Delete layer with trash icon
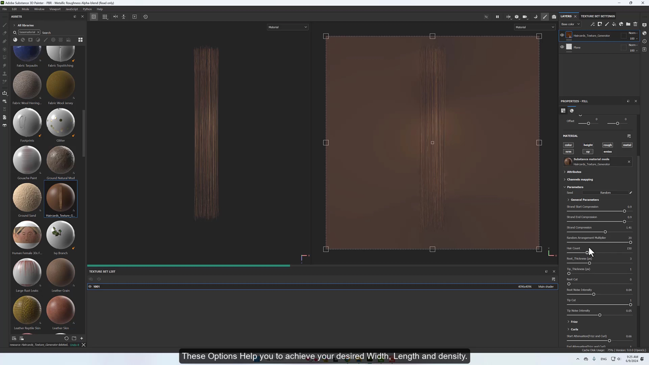This screenshot has height=365, width=649. pos(635,24)
